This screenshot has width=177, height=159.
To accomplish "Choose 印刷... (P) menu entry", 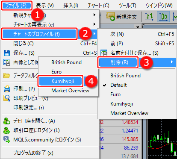I will 24,89.
